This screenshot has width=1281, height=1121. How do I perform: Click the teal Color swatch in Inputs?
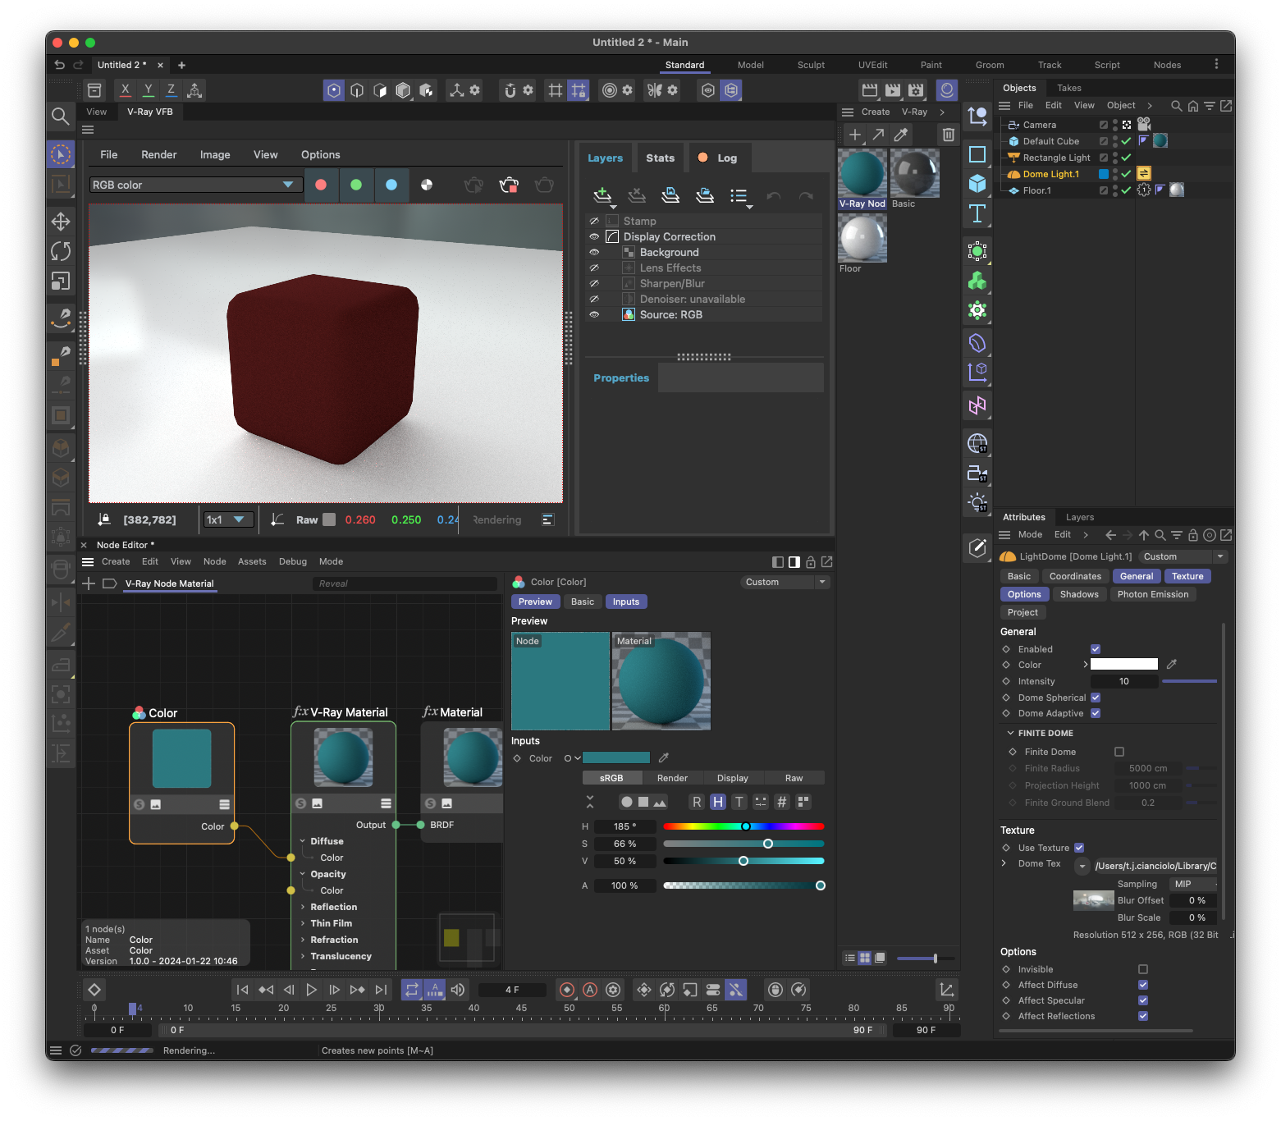tap(616, 757)
